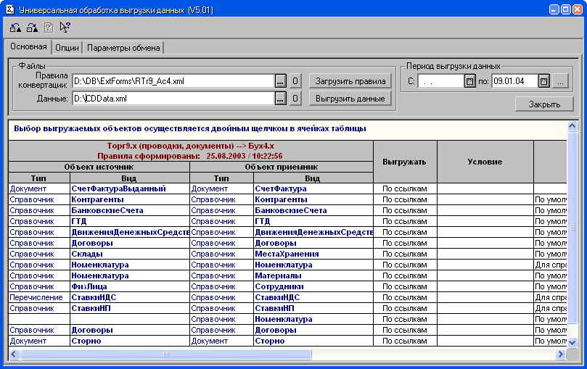Select the Сотрудники receiver cell

pyautogui.click(x=313, y=286)
